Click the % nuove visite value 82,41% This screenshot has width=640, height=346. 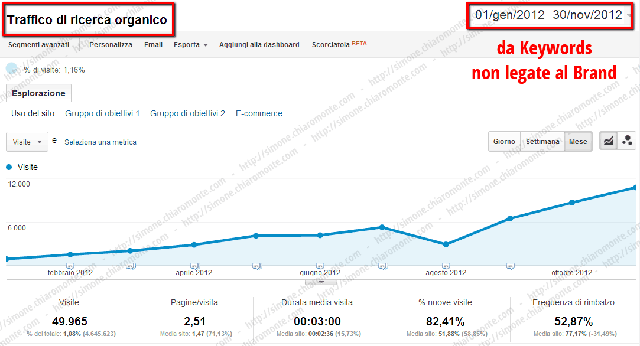click(x=446, y=322)
